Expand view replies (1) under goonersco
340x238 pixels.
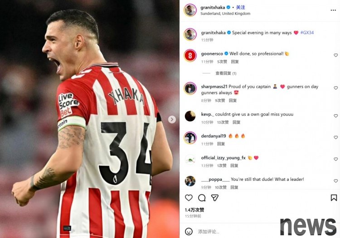point(226,73)
